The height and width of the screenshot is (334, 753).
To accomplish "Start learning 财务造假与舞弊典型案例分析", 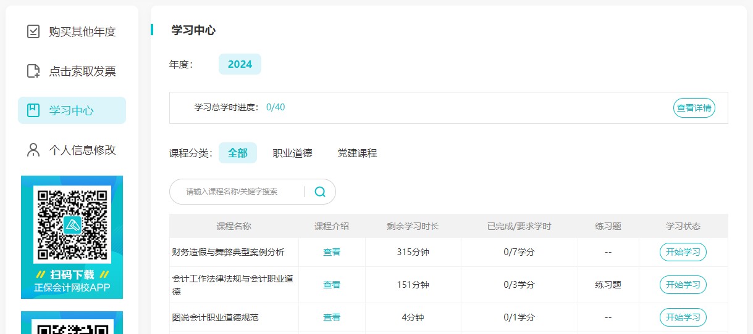I will (x=683, y=252).
